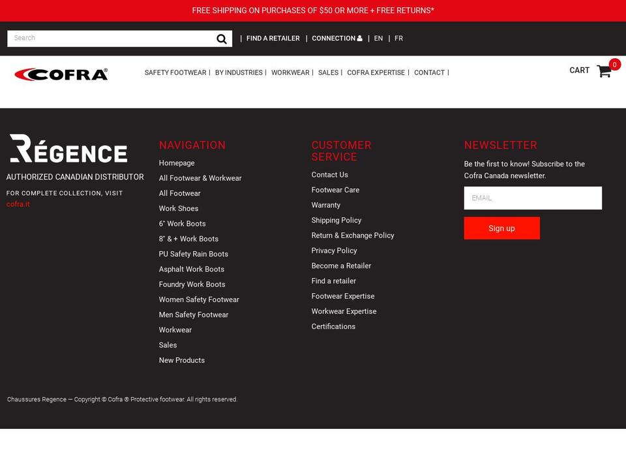Open Footwear Expertise link
Image resolution: width=626 pixels, height=470 pixels.
342,296
